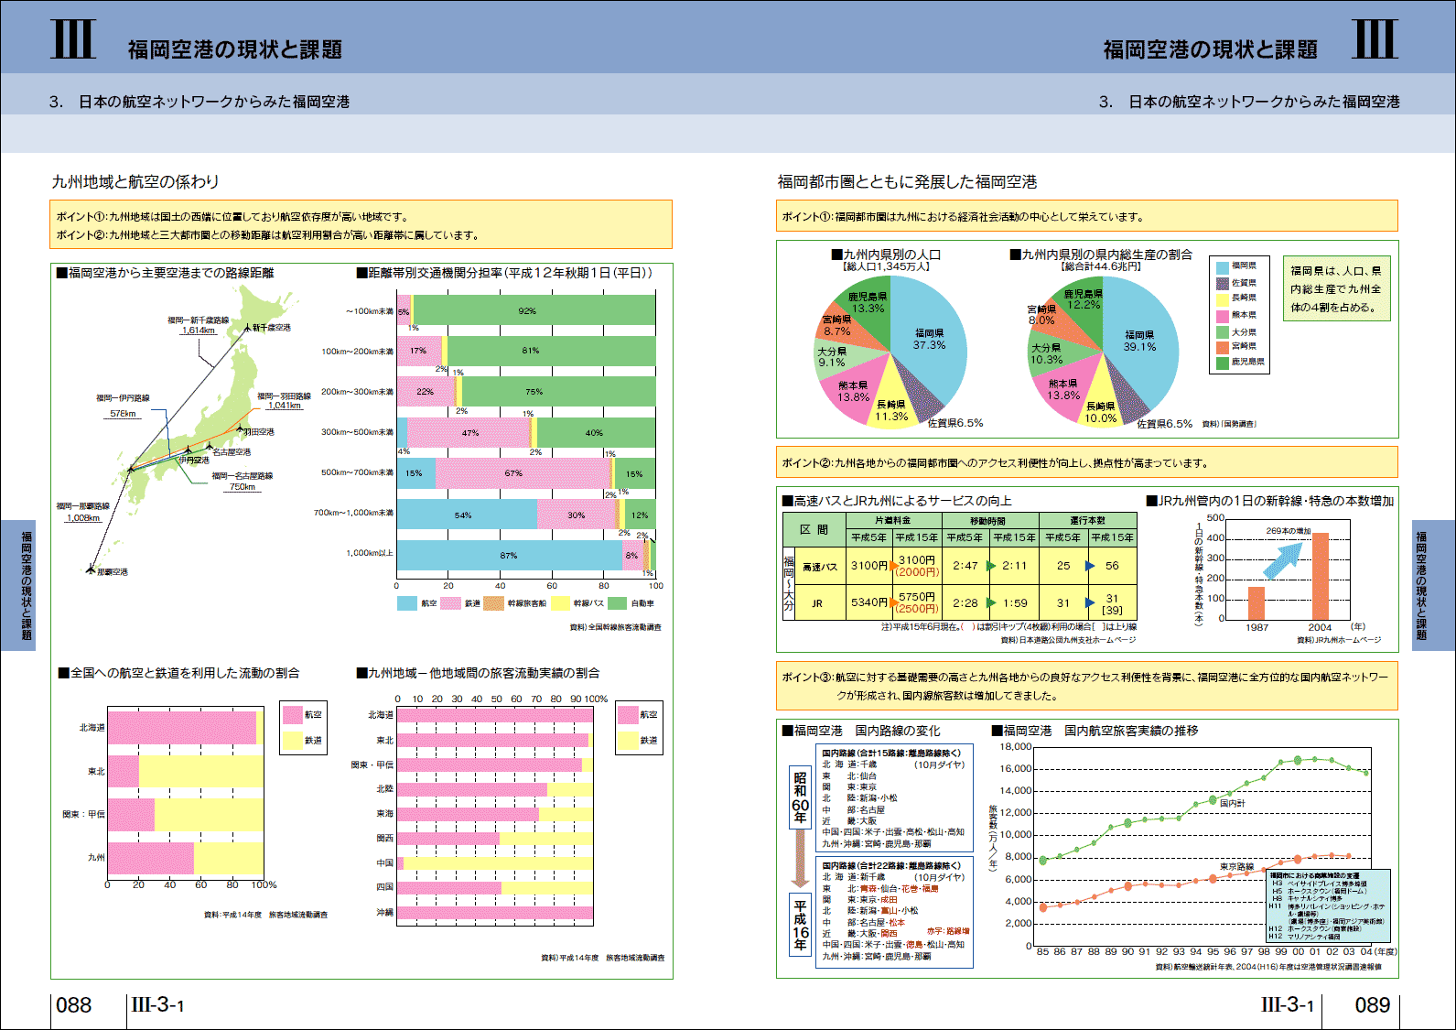Screen dimensions: 1456x1030
Task: Click the route label 福岡ー那覇路線
Action: point(82,506)
